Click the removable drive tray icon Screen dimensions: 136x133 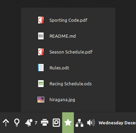coord(56,123)
